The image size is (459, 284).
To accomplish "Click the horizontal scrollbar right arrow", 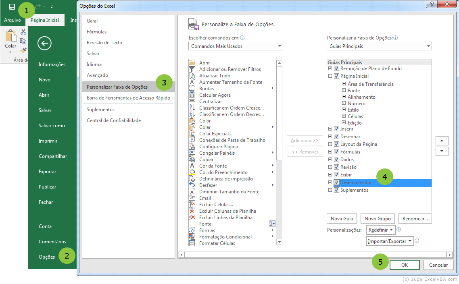I will pyautogui.click(x=450, y=255).
